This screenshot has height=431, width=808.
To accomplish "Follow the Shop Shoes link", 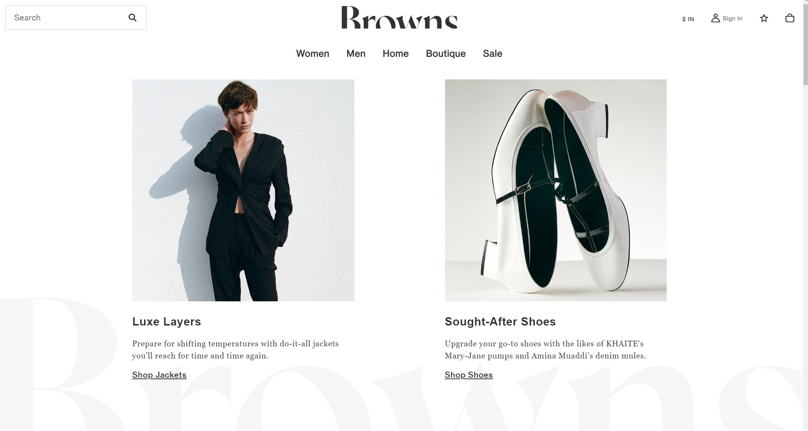I will coord(469,375).
